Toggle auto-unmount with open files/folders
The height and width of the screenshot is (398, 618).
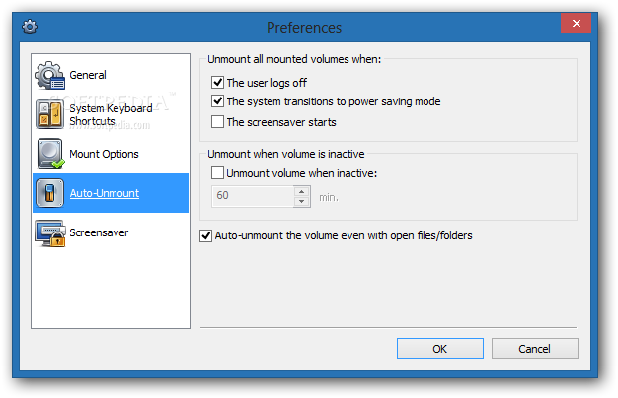tap(206, 236)
